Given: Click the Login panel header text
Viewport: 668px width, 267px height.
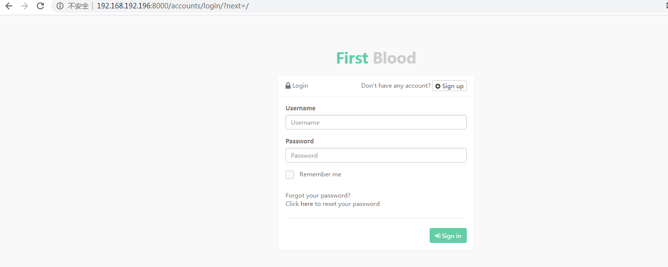Looking at the screenshot, I should coord(300,86).
